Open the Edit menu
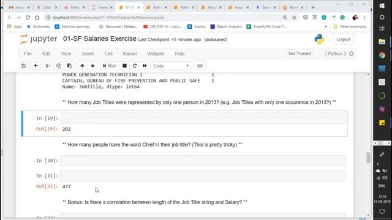392x220 pixels. click(x=47, y=54)
